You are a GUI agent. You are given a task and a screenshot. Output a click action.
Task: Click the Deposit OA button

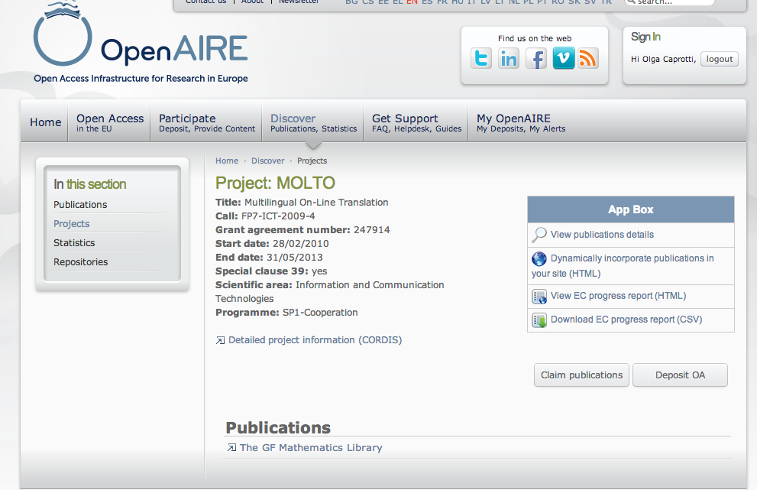pos(680,375)
